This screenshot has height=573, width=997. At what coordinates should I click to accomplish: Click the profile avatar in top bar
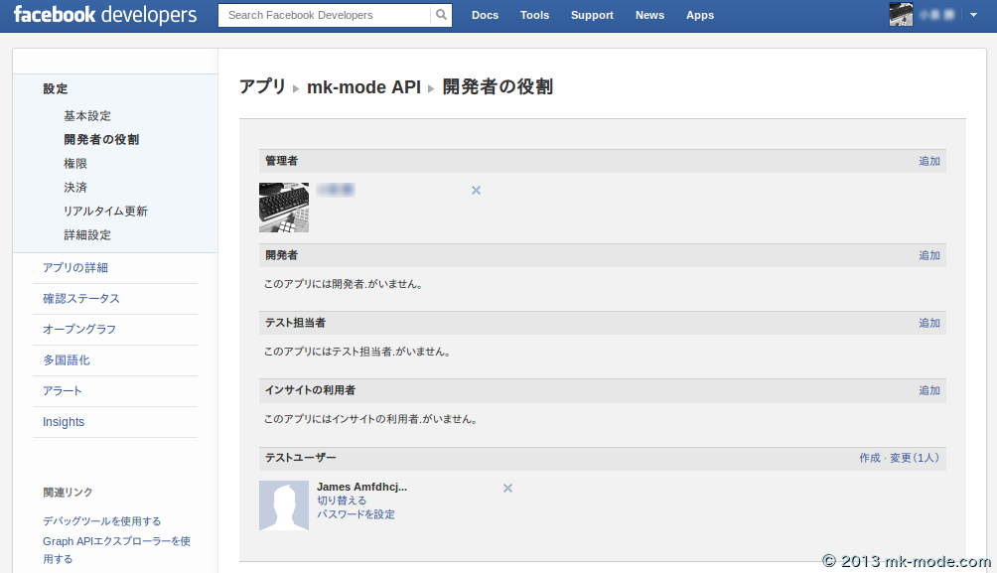[901, 15]
